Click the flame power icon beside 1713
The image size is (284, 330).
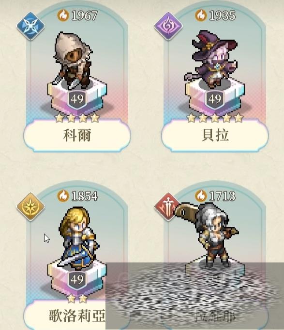pos(201,196)
